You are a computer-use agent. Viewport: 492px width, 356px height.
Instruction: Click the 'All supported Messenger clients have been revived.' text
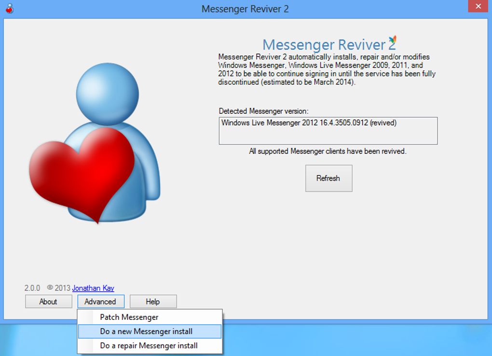(x=328, y=151)
